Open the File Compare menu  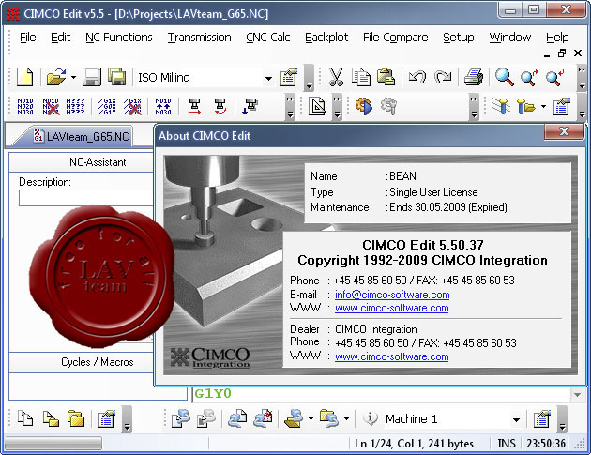click(395, 38)
